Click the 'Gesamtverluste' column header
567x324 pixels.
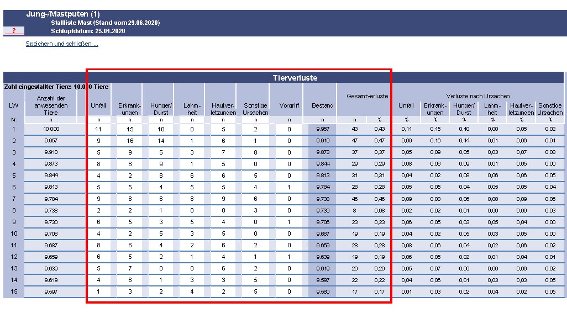pyautogui.click(x=367, y=96)
